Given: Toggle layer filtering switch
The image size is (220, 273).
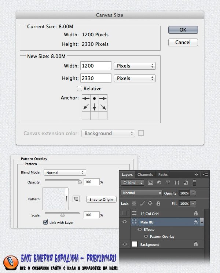Looking at the screenshot, I should pos(195,182).
